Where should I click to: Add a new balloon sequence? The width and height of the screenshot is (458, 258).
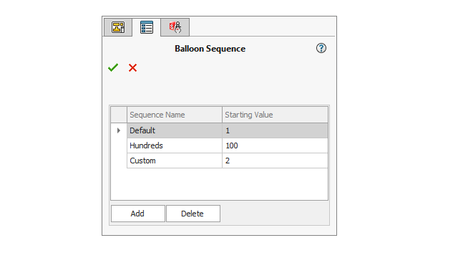click(x=138, y=214)
